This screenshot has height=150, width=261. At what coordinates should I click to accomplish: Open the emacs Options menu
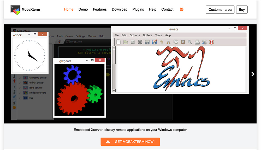[135, 35]
